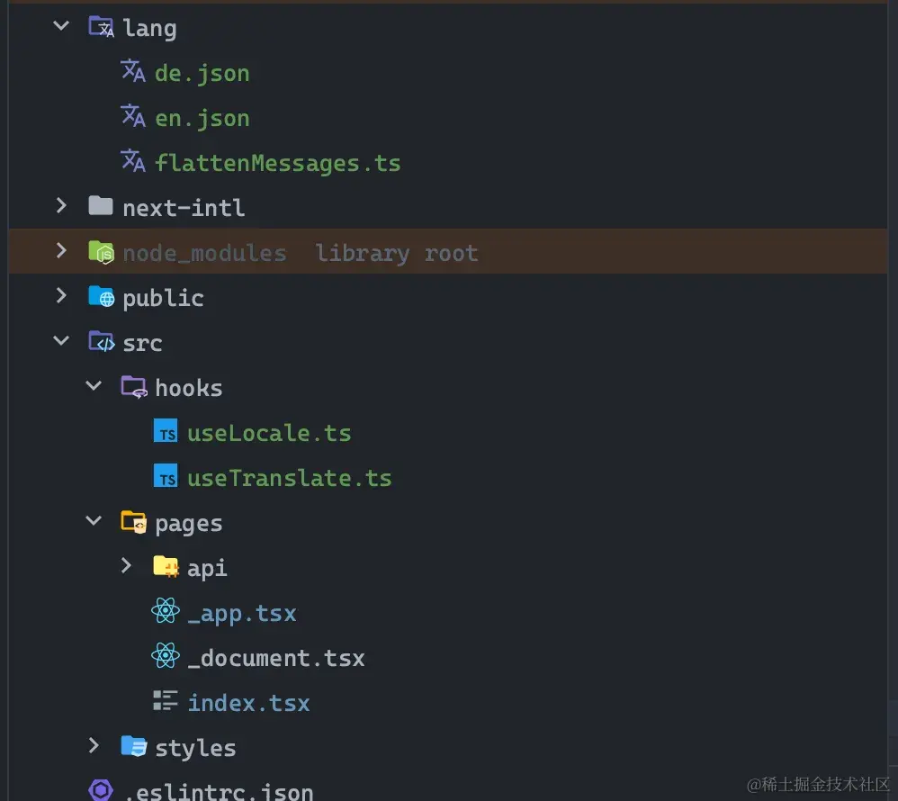Open the _document.tsx file

tap(276, 658)
